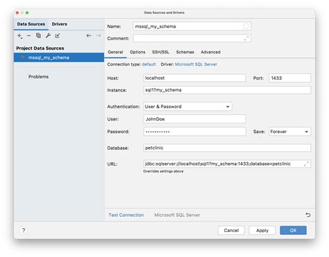Click the Project Data Sources heading

pos(40,48)
